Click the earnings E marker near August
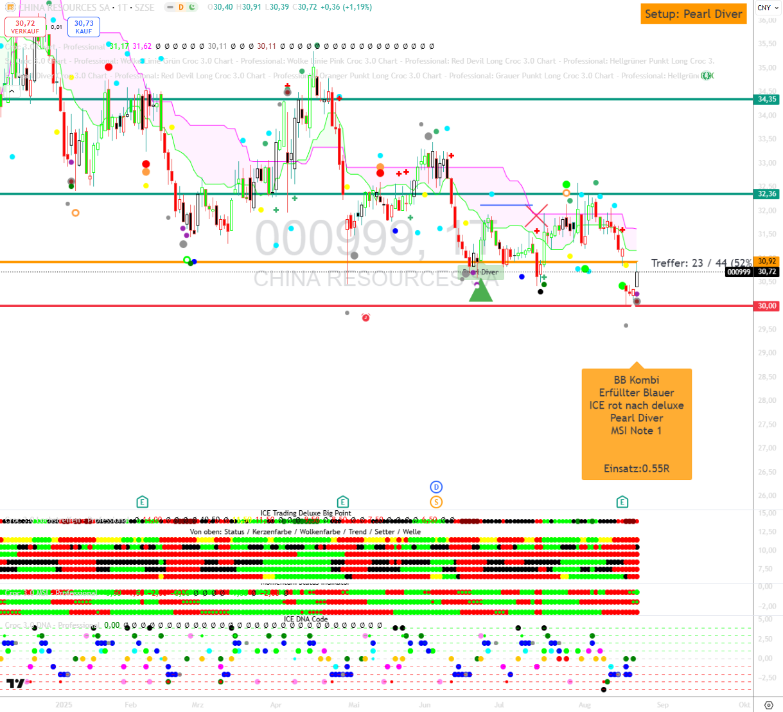 click(x=622, y=502)
